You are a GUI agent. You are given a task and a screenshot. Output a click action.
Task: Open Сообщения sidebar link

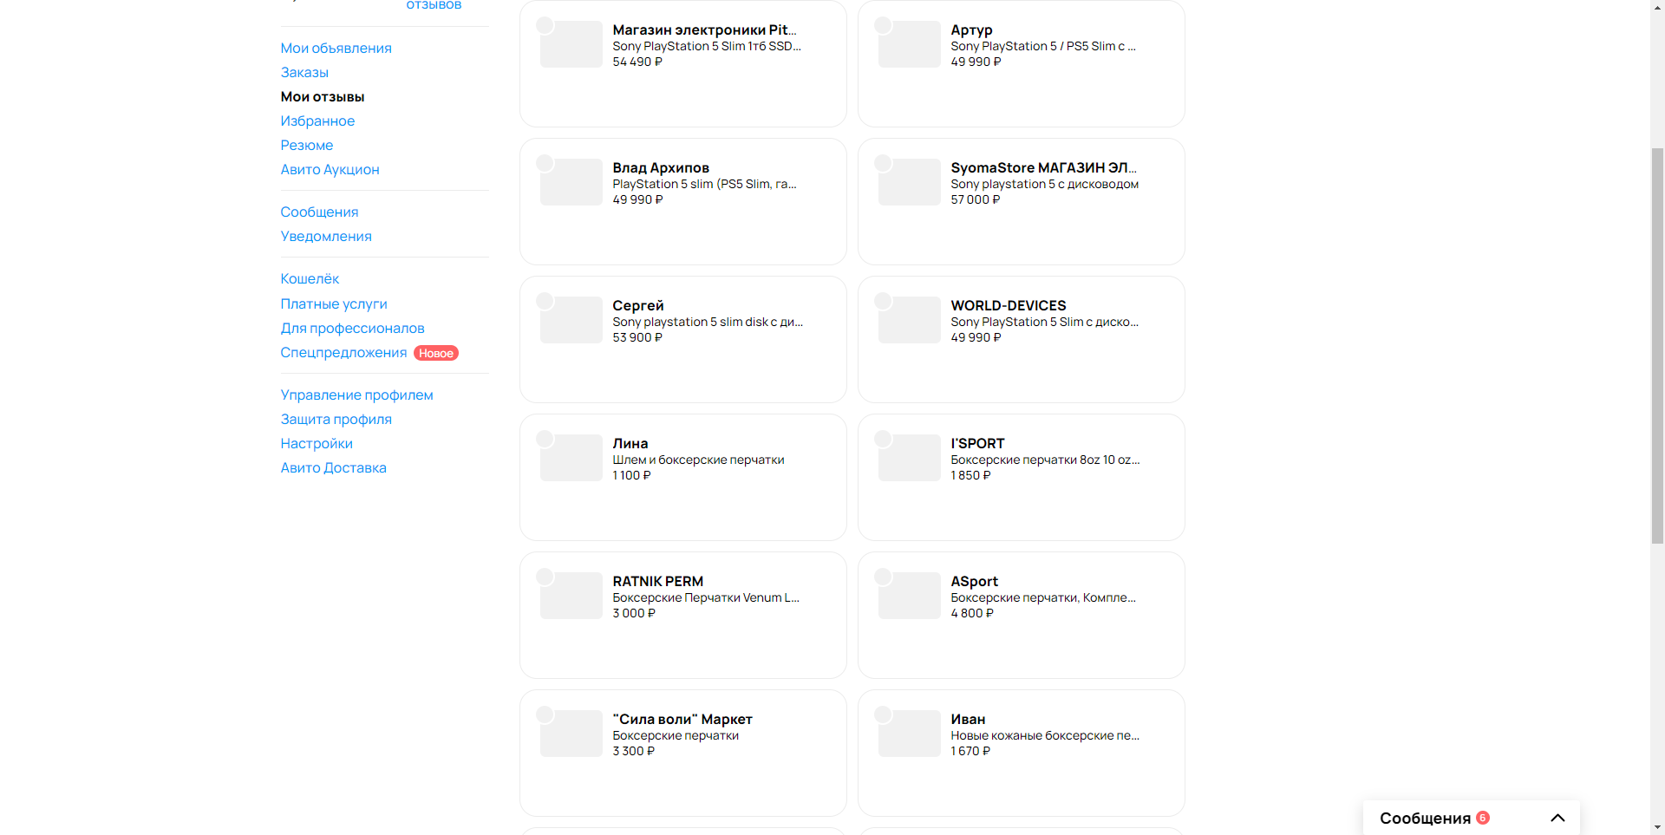tap(319, 212)
